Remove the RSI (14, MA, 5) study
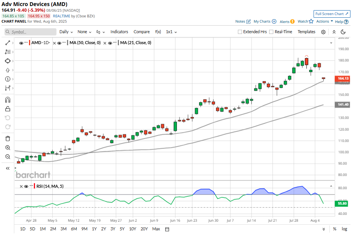This screenshot has width=361, height=239. click(x=21, y=187)
